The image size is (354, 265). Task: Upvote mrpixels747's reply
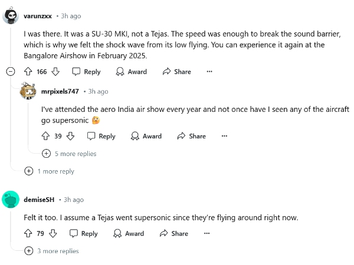[x=46, y=136]
